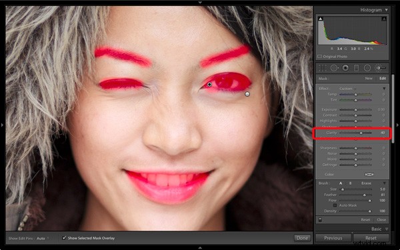Adjust the Moiré slider
This screenshot has height=250, width=400.
click(355, 159)
